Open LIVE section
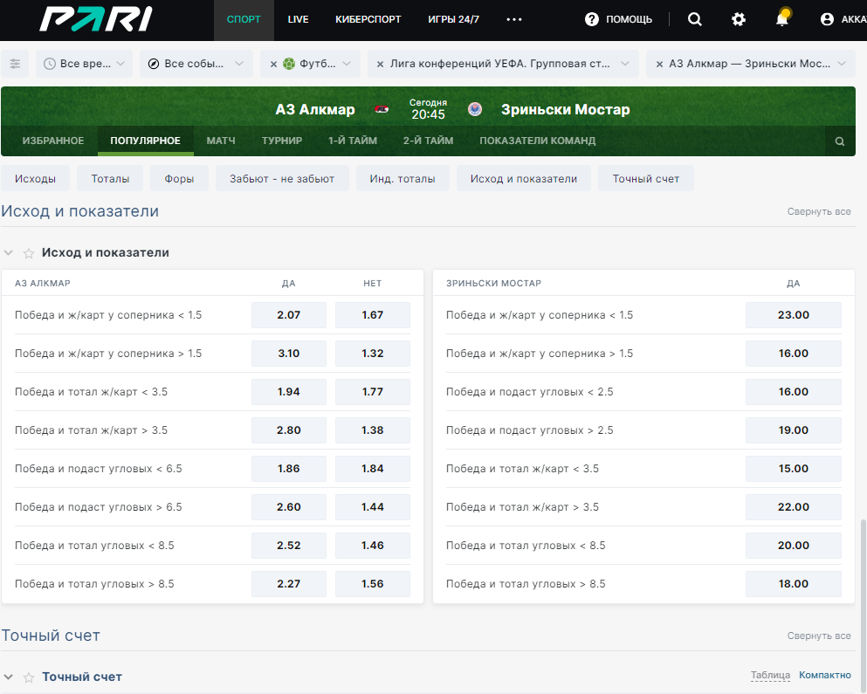This screenshot has height=694, width=867. click(298, 19)
